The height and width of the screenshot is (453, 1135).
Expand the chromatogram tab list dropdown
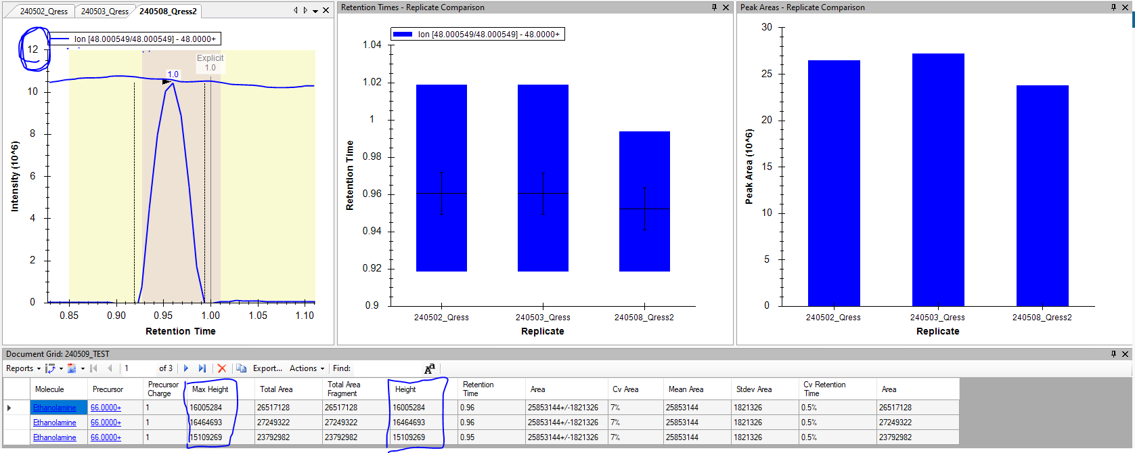pyautogui.click(x=315, y=11)
